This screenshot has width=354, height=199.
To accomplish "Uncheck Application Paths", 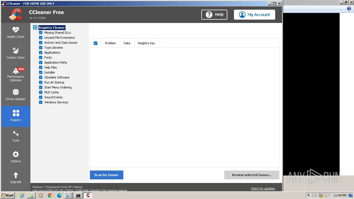I will pyautogui.click(x=41, y=62).
